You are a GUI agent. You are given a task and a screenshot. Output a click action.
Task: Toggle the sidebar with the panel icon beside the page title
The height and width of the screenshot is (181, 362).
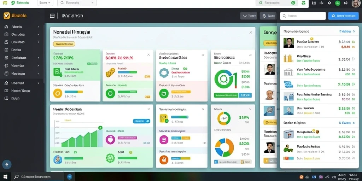[52, 16]
